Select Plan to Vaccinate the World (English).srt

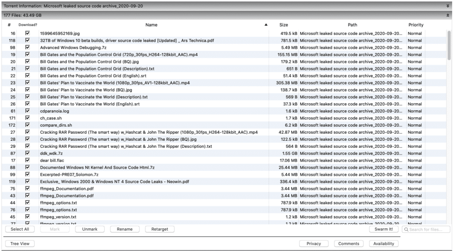[90, 104]
